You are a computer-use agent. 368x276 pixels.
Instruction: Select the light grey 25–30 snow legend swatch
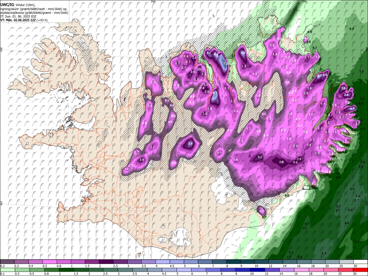346,262
